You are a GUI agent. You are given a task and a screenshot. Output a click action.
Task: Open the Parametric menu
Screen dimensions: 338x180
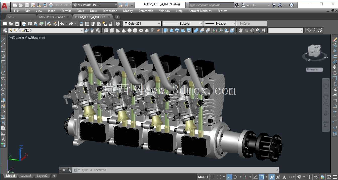click(146, 11)
